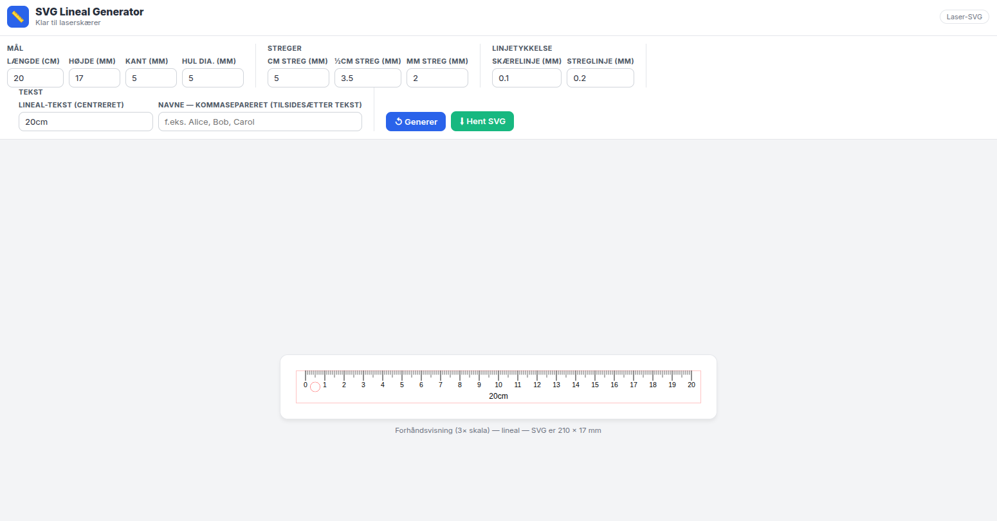997x521 pixels.
Task: Focus the Hul dia. (mm) input
Action: tap(213, 78)
